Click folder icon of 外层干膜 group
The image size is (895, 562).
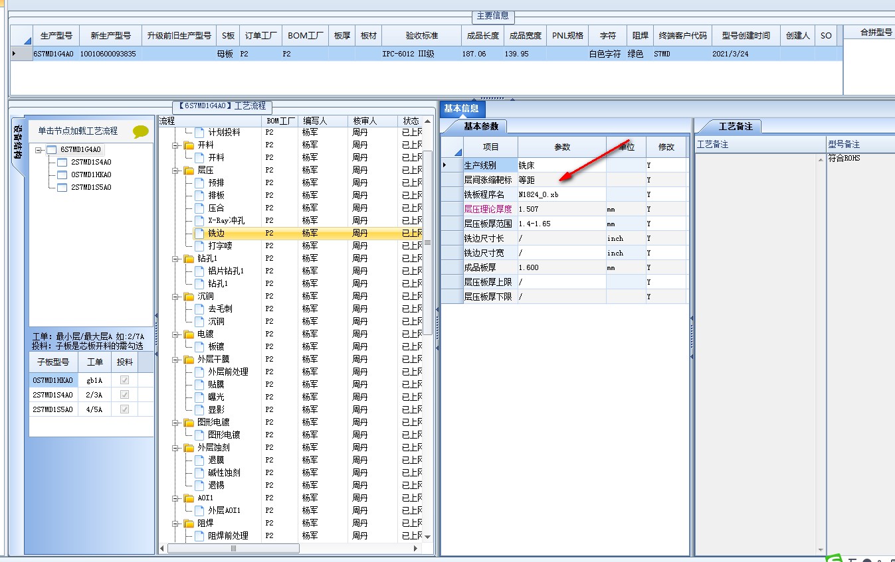point(189,360)
